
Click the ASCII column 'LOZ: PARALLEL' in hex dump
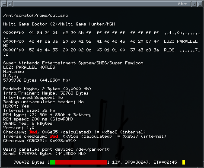click(x=181, y=41)
